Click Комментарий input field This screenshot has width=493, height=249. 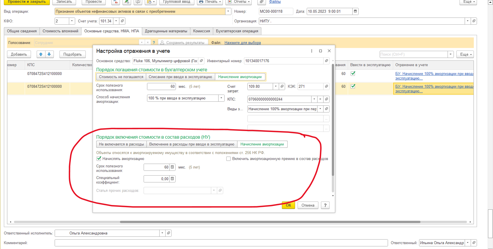221,243
